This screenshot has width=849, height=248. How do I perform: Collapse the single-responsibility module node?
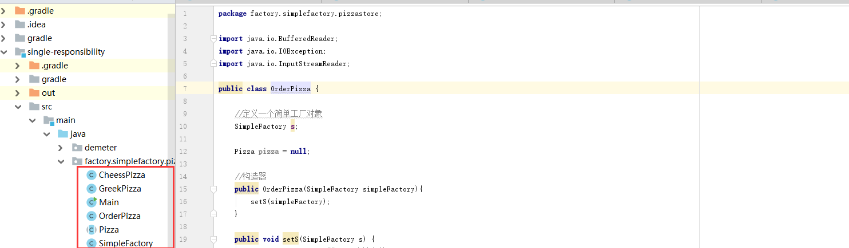coord(4,52)
